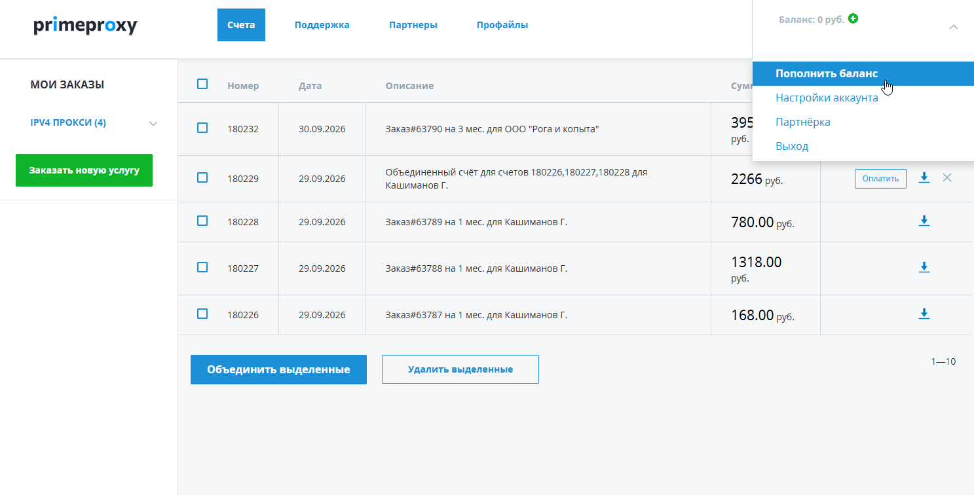The width and height of the screenshot is (974, 495).
Task: Open Настройки аккаунта from the menu
Action: tap(827, 98)
